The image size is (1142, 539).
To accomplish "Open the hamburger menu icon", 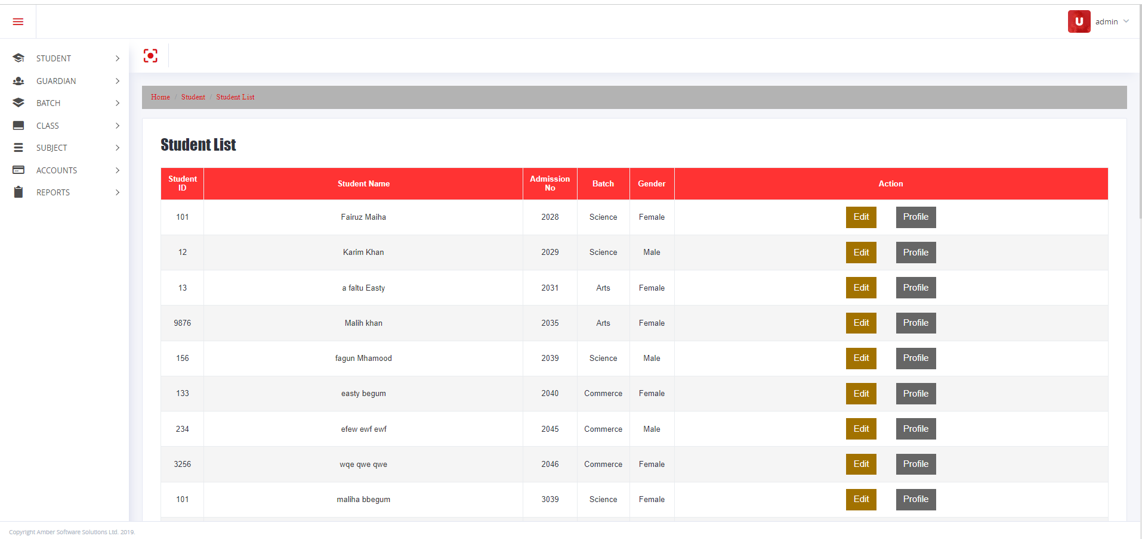I will tap(18, 21).
